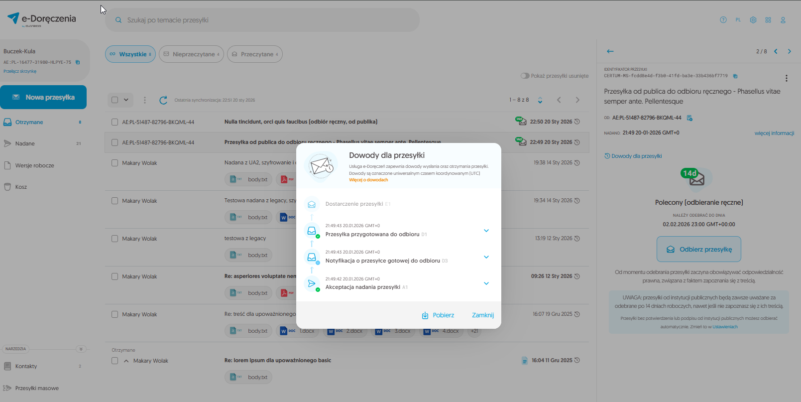Open the apps grid icon
Viewport: 801px width, 402px height.
click(768, 20)
